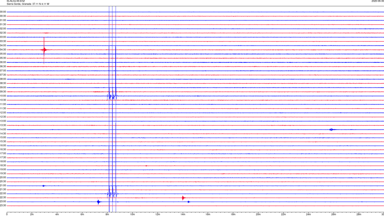
Task: Click the blue event near 7m on 23:00 trace
Action: tap(98, 202)
